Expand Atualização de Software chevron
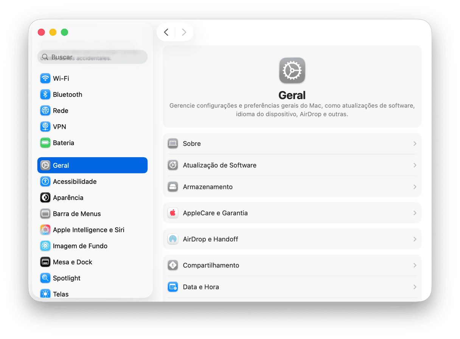Screen dimensions: 460x339 pyautogui.click(x=415, y=165)
